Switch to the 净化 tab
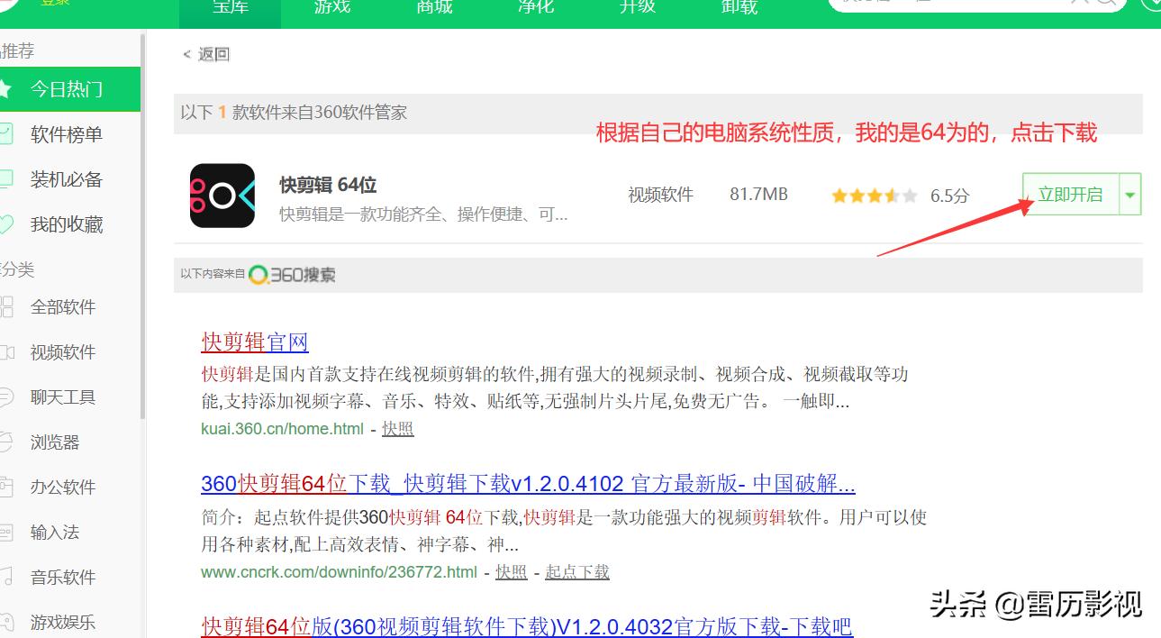This screenshot has width=1161, height=638. click(536, 8)
